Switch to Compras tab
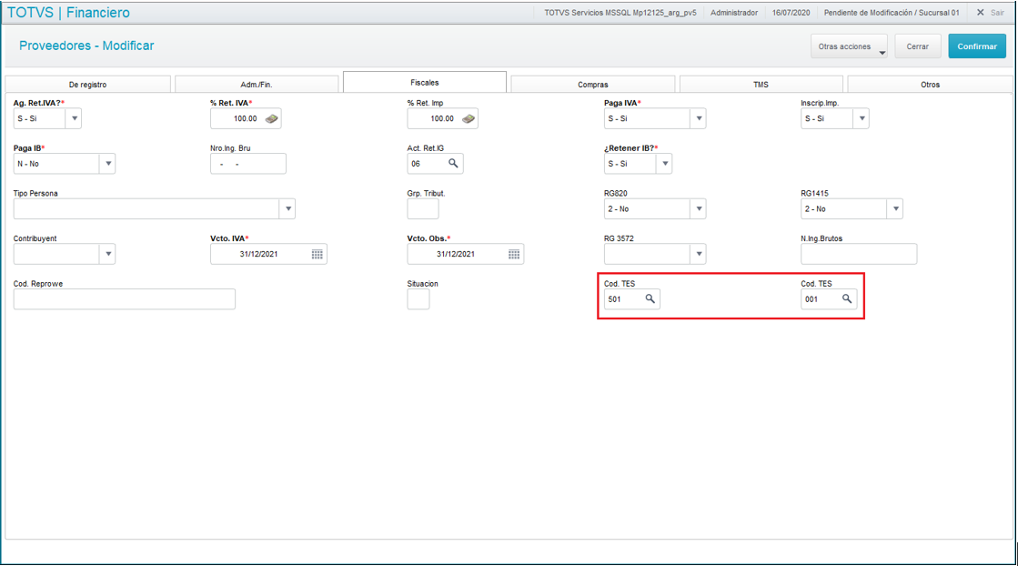Screen dimensions: 1018x566 click(x=593, y=85)
